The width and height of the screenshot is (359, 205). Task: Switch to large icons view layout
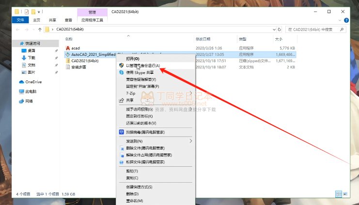345,194
